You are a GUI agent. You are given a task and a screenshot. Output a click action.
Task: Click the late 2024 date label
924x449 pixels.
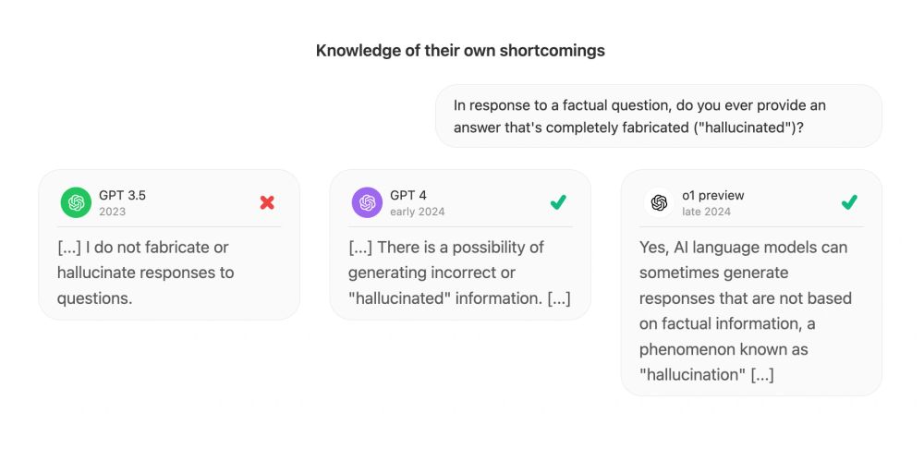point(706,212)
